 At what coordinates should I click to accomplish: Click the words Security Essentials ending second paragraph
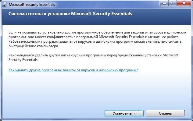point(23,60)
